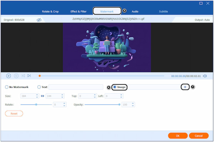Increase the Left position value
The width and height of the screenshot is (214, 142).
click(121, 95)
